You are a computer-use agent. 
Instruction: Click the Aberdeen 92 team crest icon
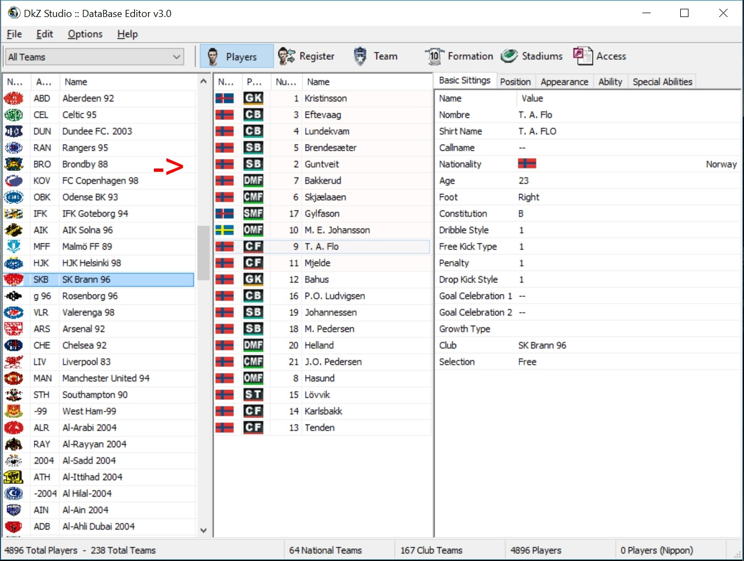[x=14, y=98]
